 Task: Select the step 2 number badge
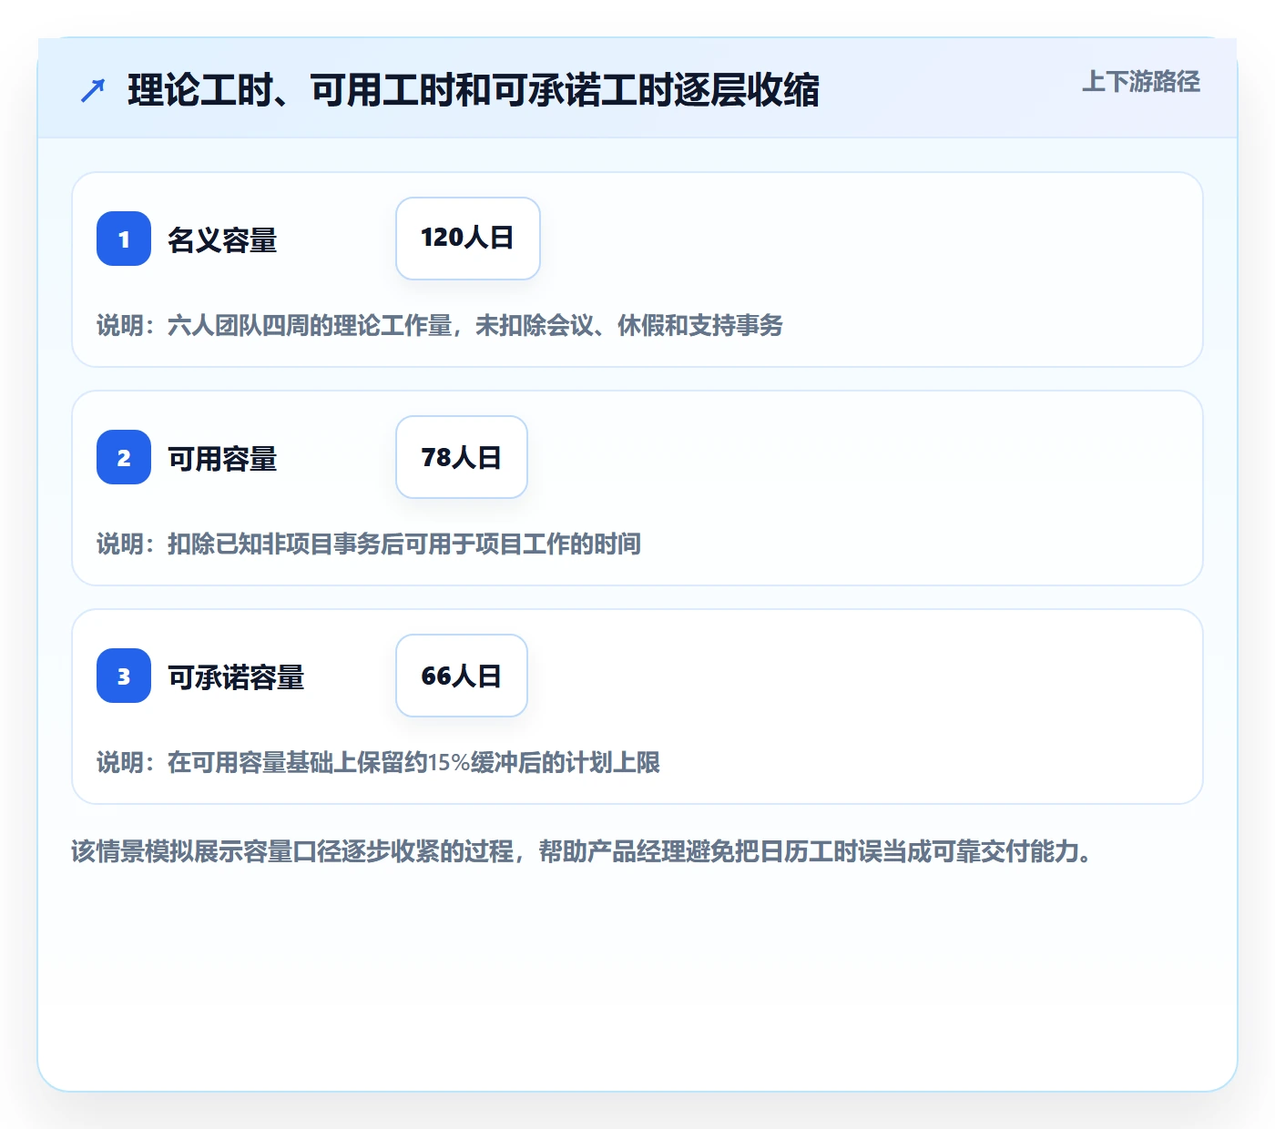tap(124, 457)
